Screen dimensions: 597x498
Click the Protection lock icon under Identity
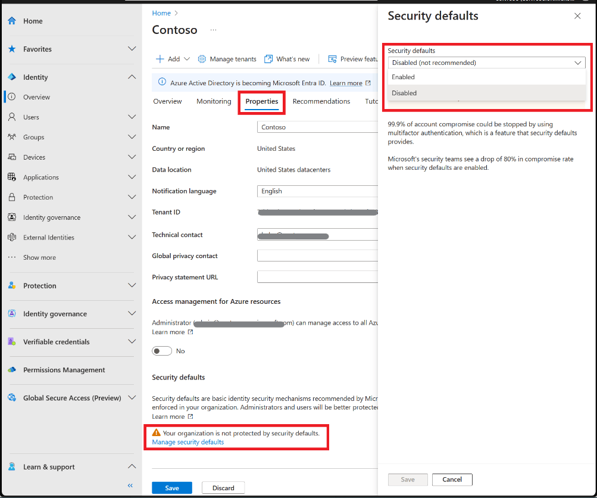click(x=12, y=197)
